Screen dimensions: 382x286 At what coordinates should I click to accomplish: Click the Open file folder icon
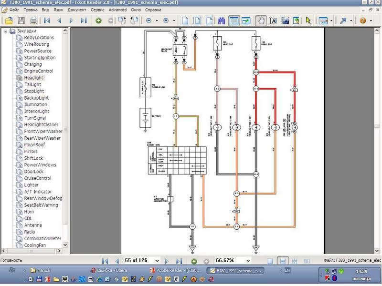9,20
